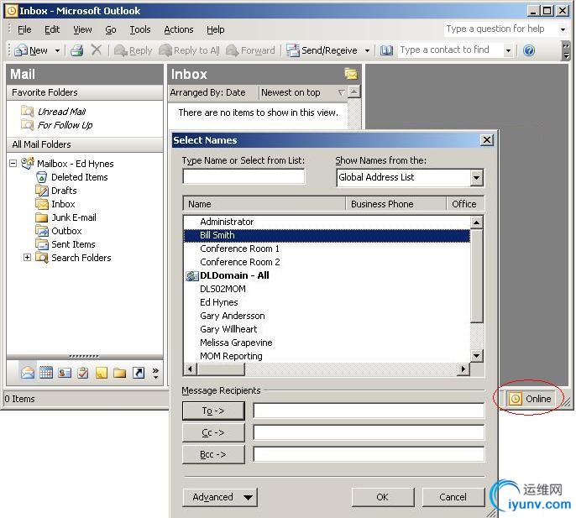Click the Forward toolbar button
This screenshot has height=518, width=576.
[x=250, y=50]
